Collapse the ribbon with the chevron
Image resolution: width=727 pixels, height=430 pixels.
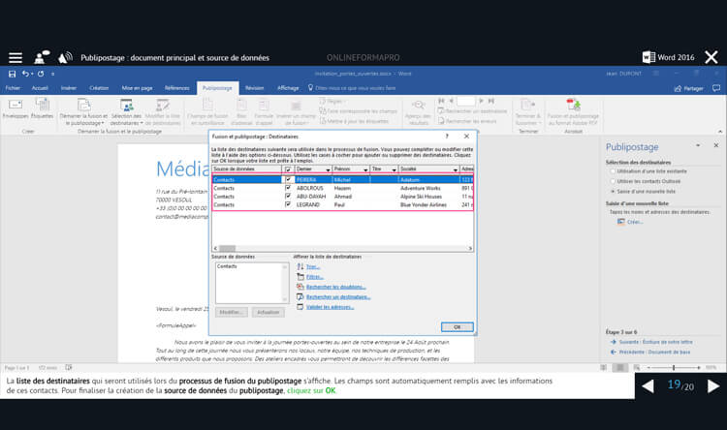pyautogui.click(x=720, y=132)
